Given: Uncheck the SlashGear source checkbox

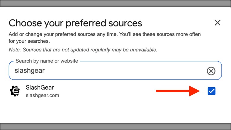Looking at the screenshot, I should click(211, 91).
